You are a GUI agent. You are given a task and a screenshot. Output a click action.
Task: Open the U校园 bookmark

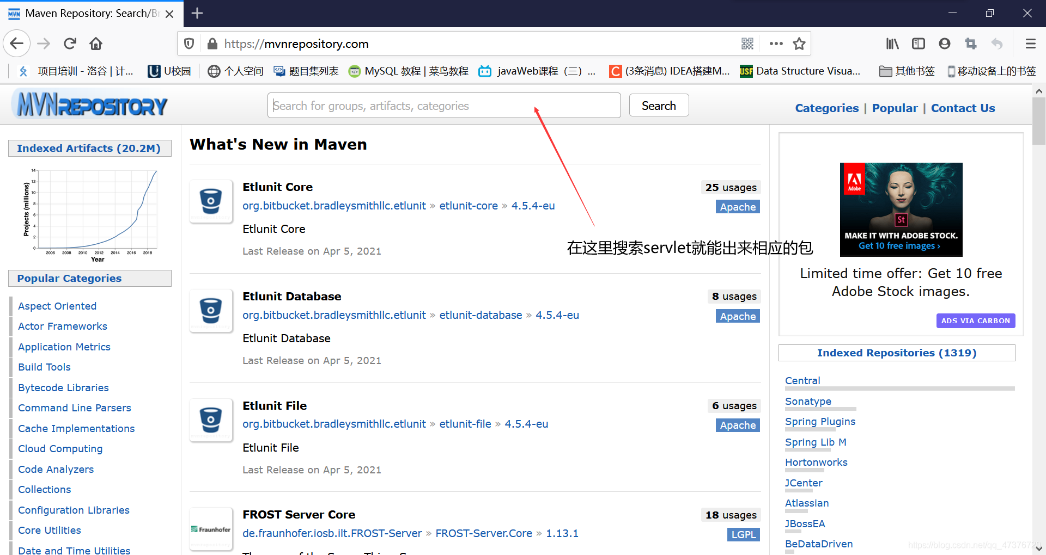click(x=169, y=71)
